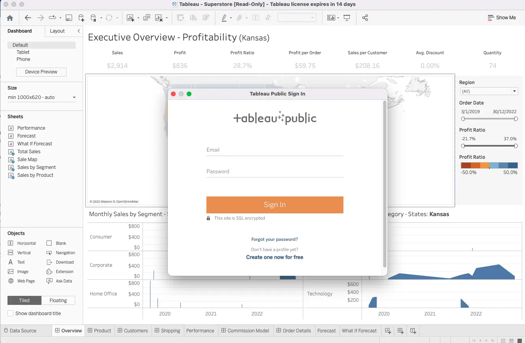
Task: Click the Ask Data object icon
Action: 49,281
